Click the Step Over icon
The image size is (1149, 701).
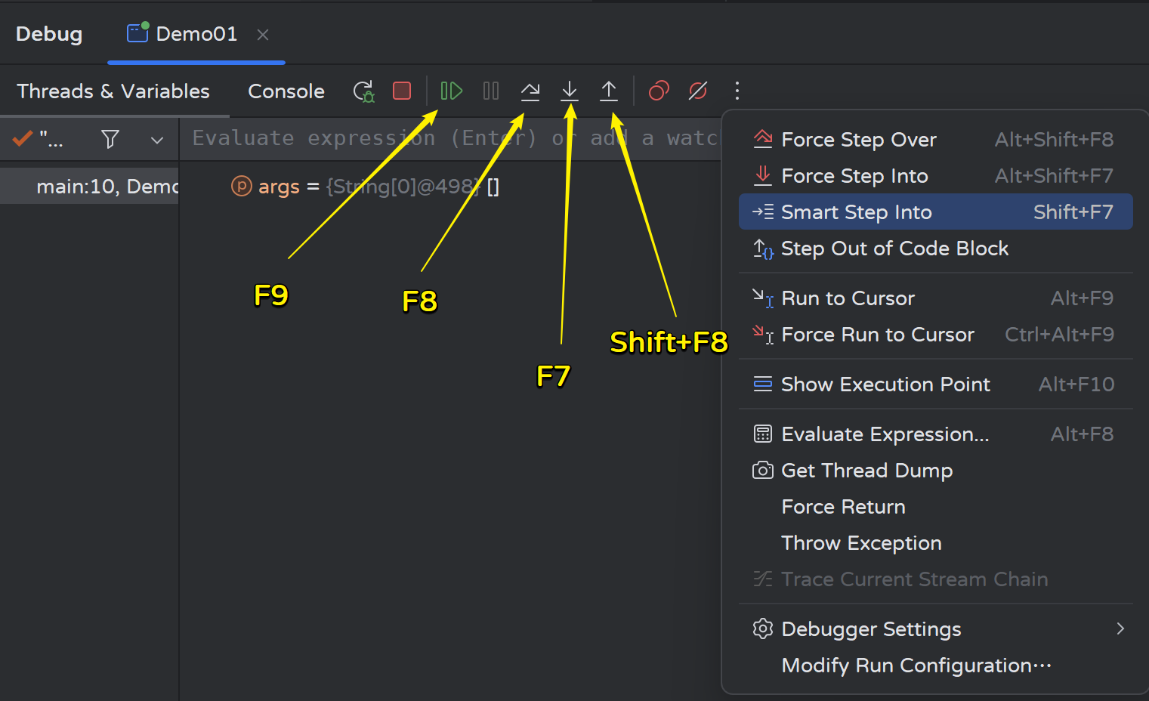click(x=530, y=91)
